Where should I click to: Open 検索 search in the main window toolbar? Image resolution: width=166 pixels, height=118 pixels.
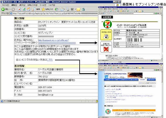(x=36, y=9)
